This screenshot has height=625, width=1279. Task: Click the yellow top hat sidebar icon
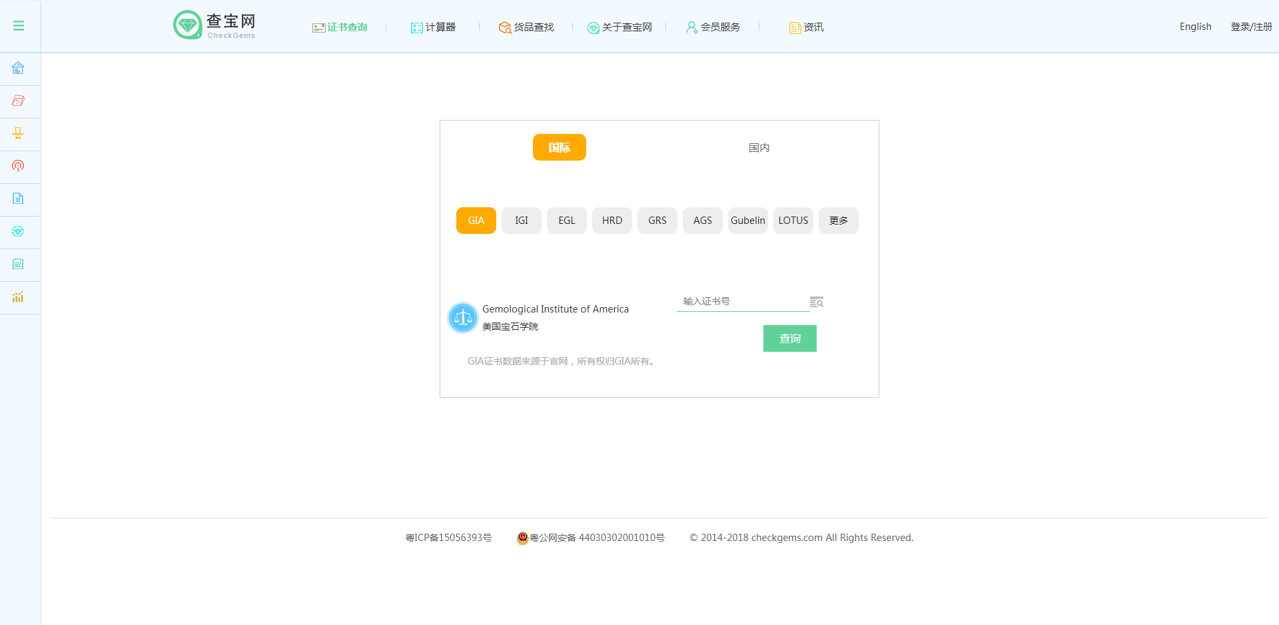click(x=18, y=134)
